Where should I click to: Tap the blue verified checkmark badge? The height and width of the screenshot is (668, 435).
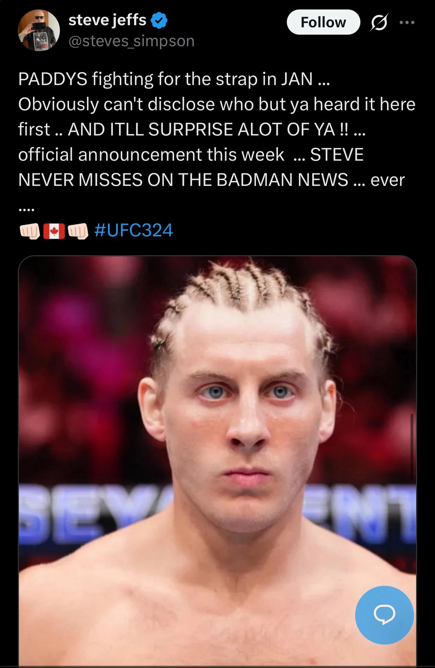coord(159,20)
